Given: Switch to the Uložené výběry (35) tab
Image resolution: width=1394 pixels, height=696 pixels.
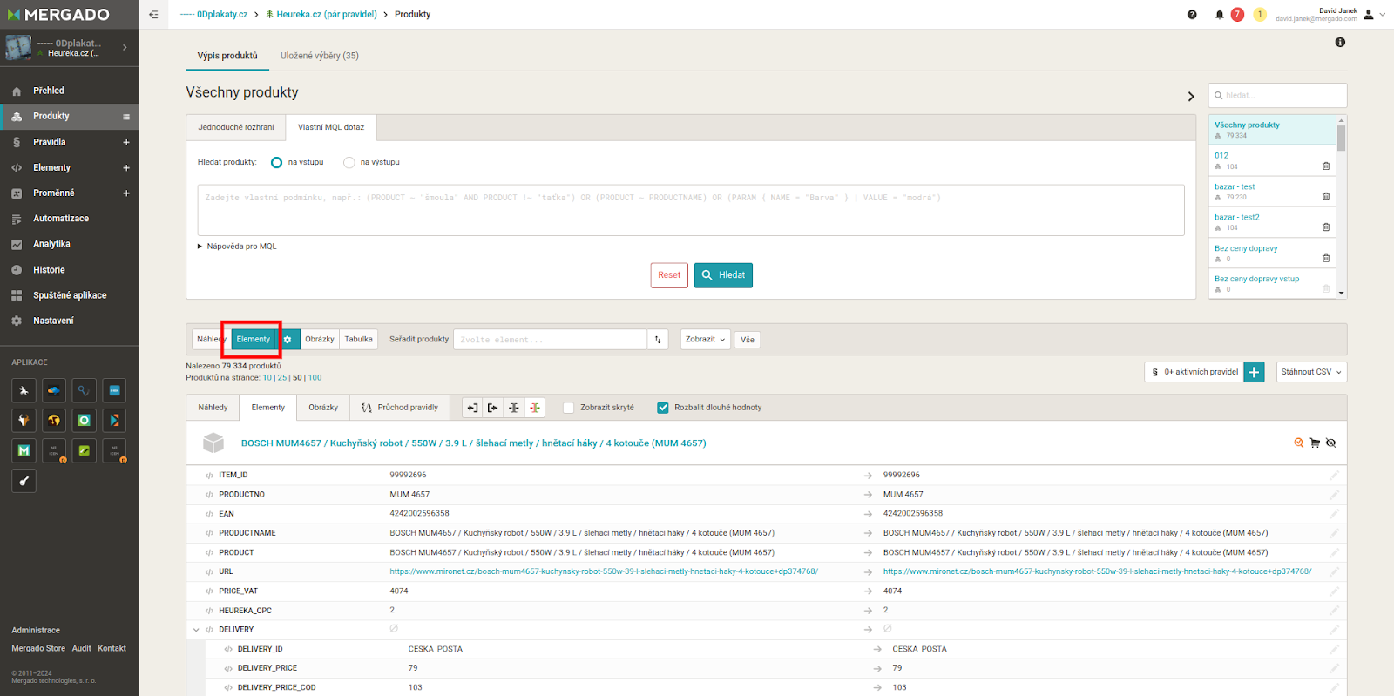Looking at the screenshot, I should 320,56.
